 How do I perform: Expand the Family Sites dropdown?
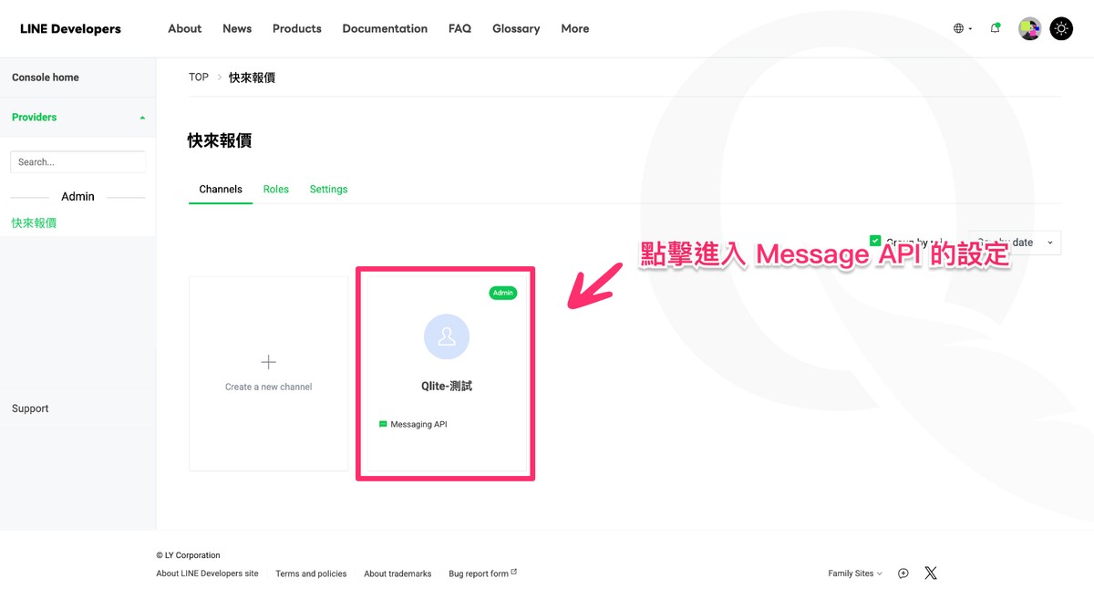(855, 573)
